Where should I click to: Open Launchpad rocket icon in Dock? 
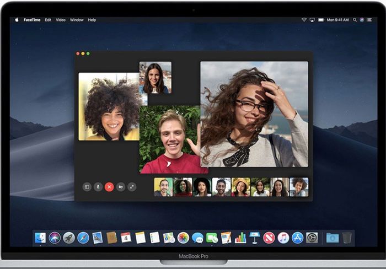point(69,238)
